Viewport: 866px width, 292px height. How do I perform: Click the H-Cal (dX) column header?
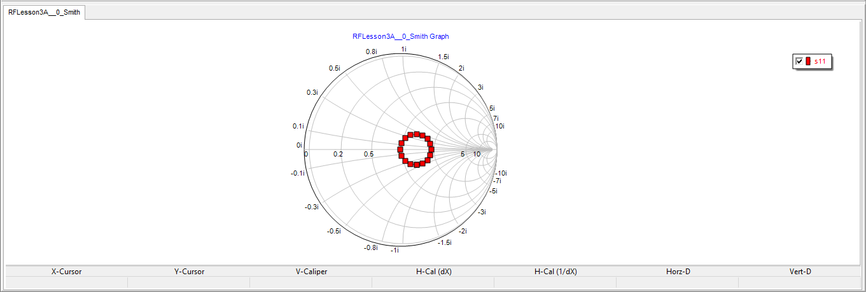433,272
